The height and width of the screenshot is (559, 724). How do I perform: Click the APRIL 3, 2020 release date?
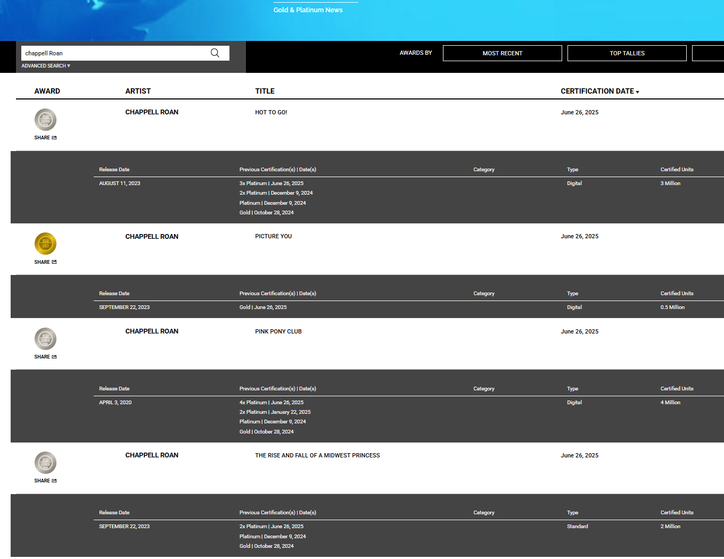coord(115,403)
